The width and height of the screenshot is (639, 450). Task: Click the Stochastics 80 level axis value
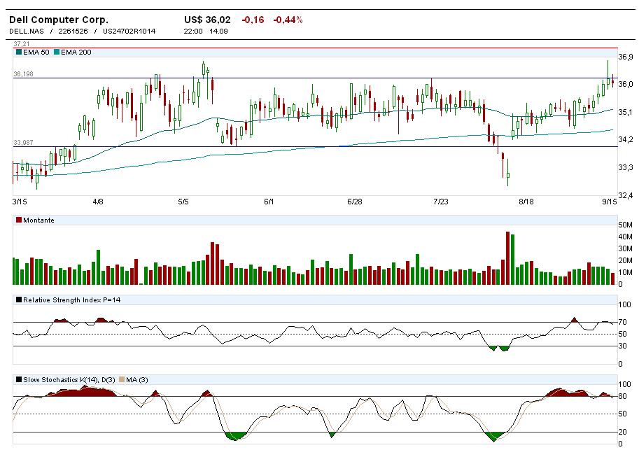pos(622,396)
